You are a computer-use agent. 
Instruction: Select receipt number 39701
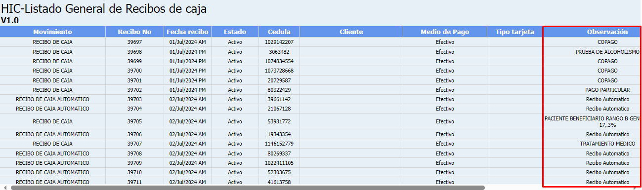pyautogui.click(x=134, y=80)
